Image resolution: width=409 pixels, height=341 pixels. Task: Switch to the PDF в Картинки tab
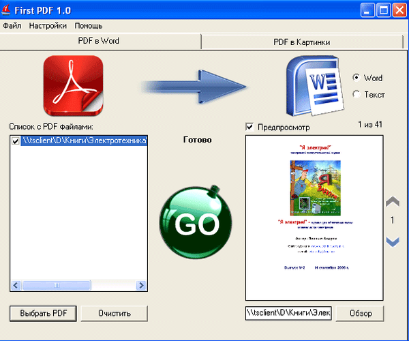(301, 42)
